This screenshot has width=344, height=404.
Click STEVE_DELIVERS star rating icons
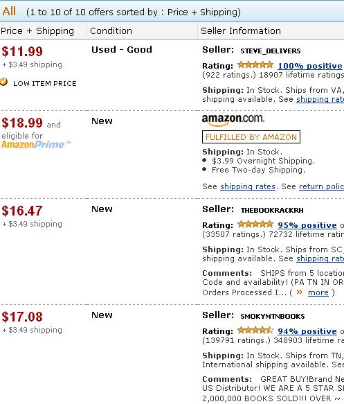point(255,65)
